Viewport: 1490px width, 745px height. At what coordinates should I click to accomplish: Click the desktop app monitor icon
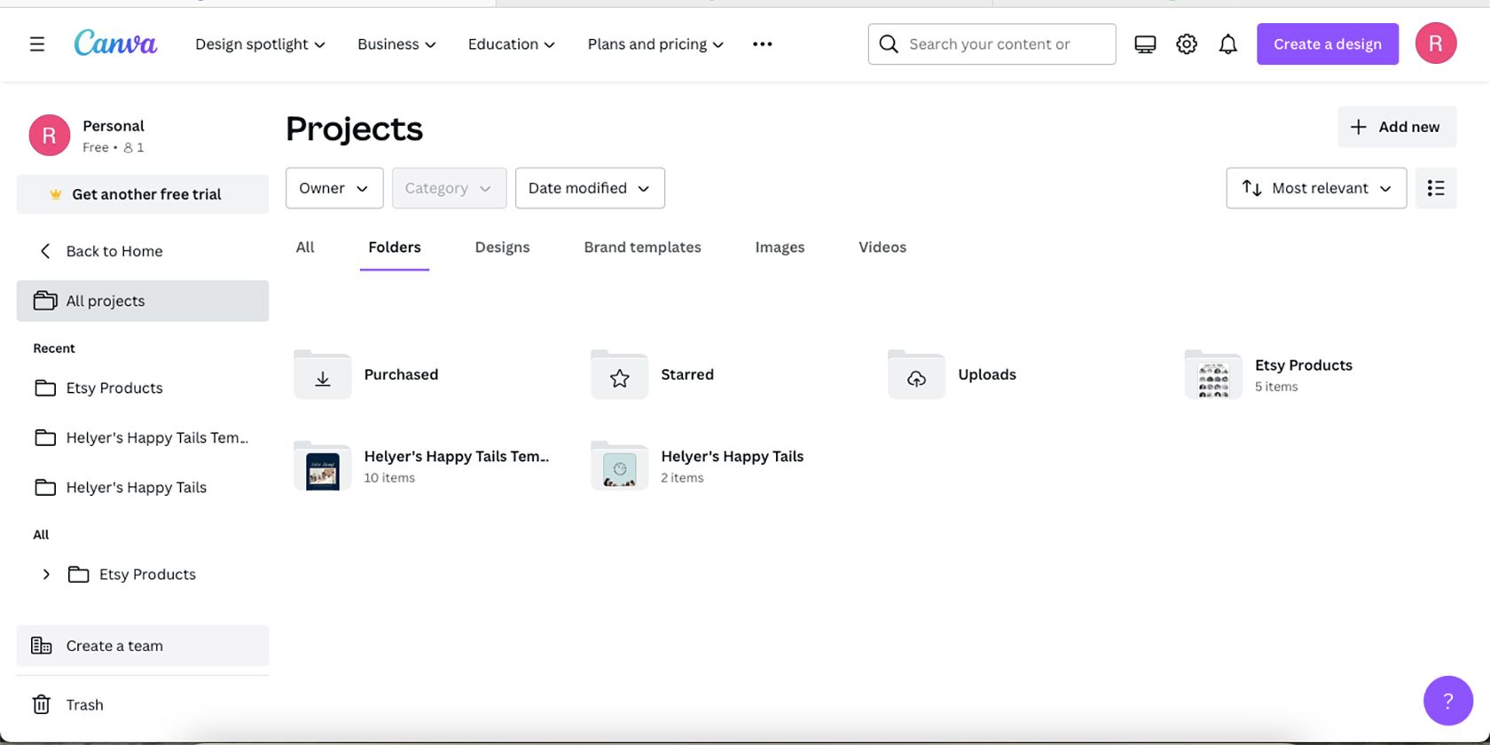tap(1145, 44)
